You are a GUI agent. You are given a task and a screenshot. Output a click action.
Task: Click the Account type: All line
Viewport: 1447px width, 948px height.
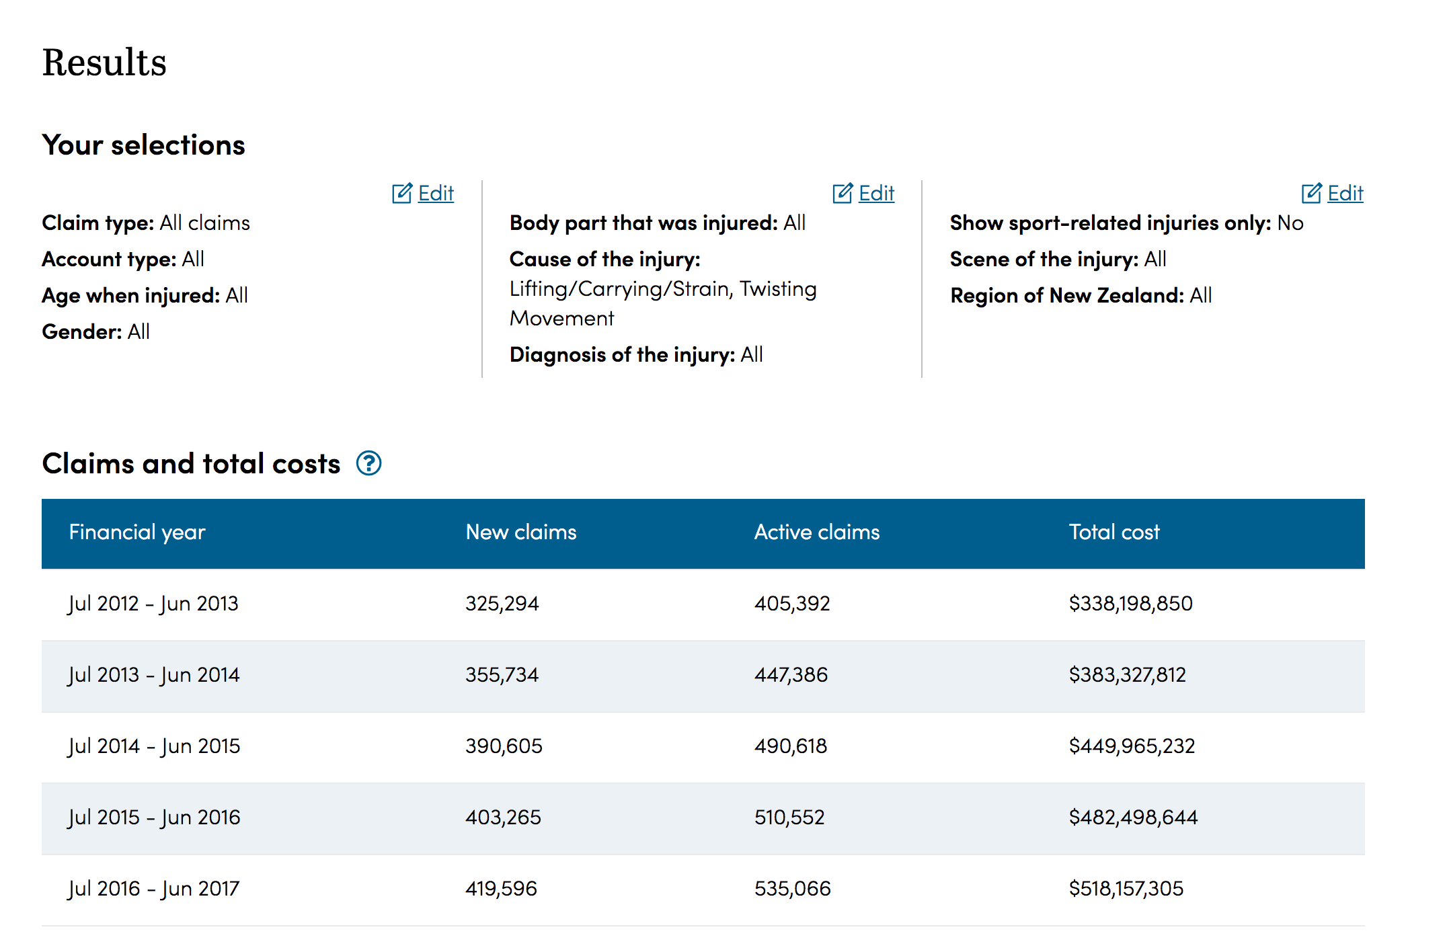point(123,260)
